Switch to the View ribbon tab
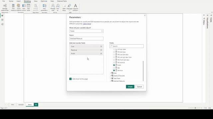Image resolution: width=213 pixels, height=119 pixels. pos(36,1)
